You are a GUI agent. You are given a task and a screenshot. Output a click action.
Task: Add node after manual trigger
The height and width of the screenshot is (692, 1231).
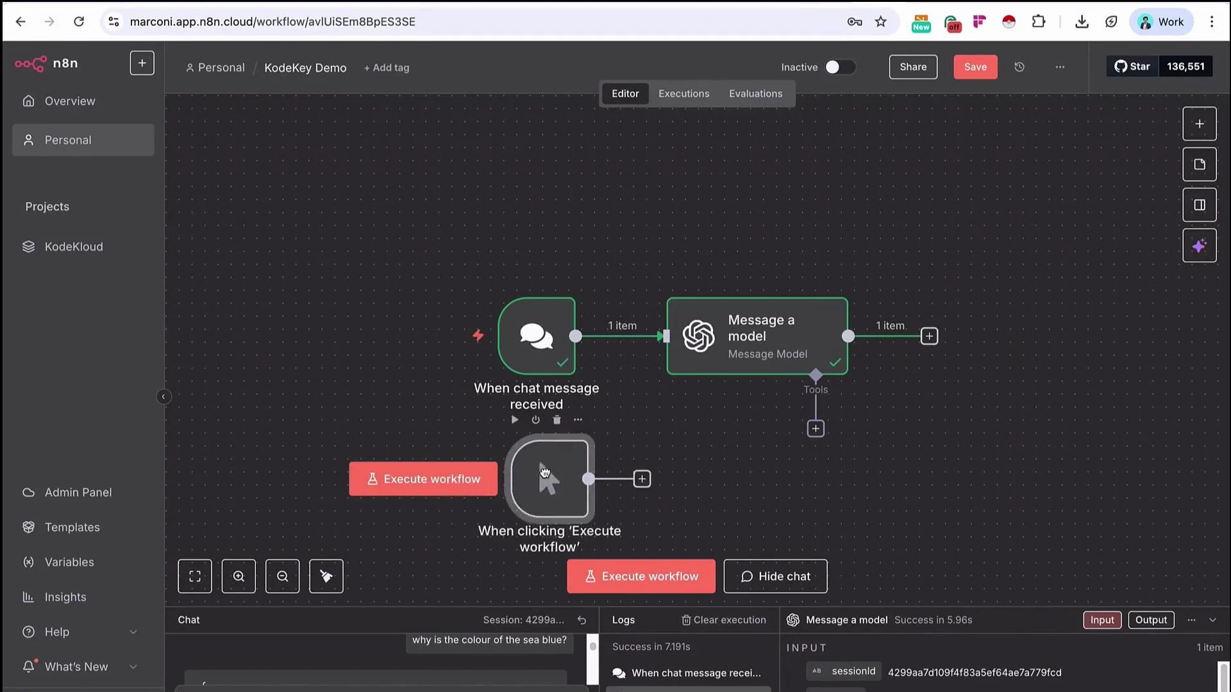pos(642,479)
